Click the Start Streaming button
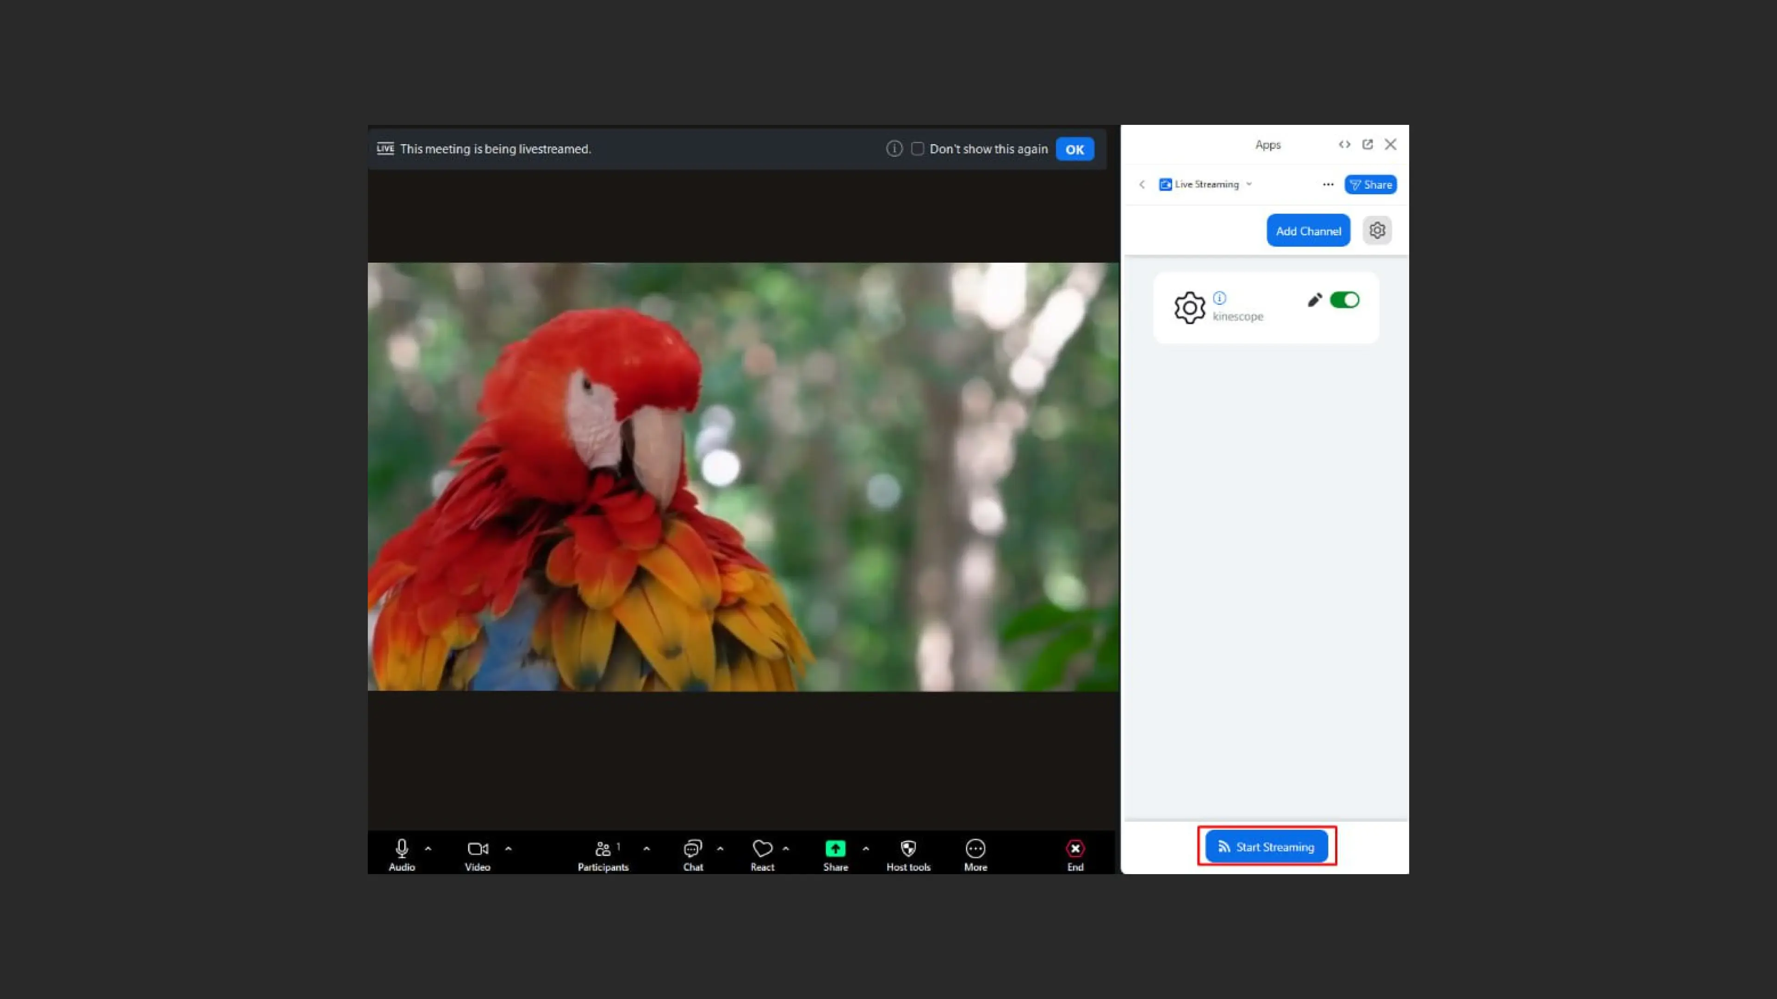This screenshot has width=1777, height=999. (x=1266, y=847)
